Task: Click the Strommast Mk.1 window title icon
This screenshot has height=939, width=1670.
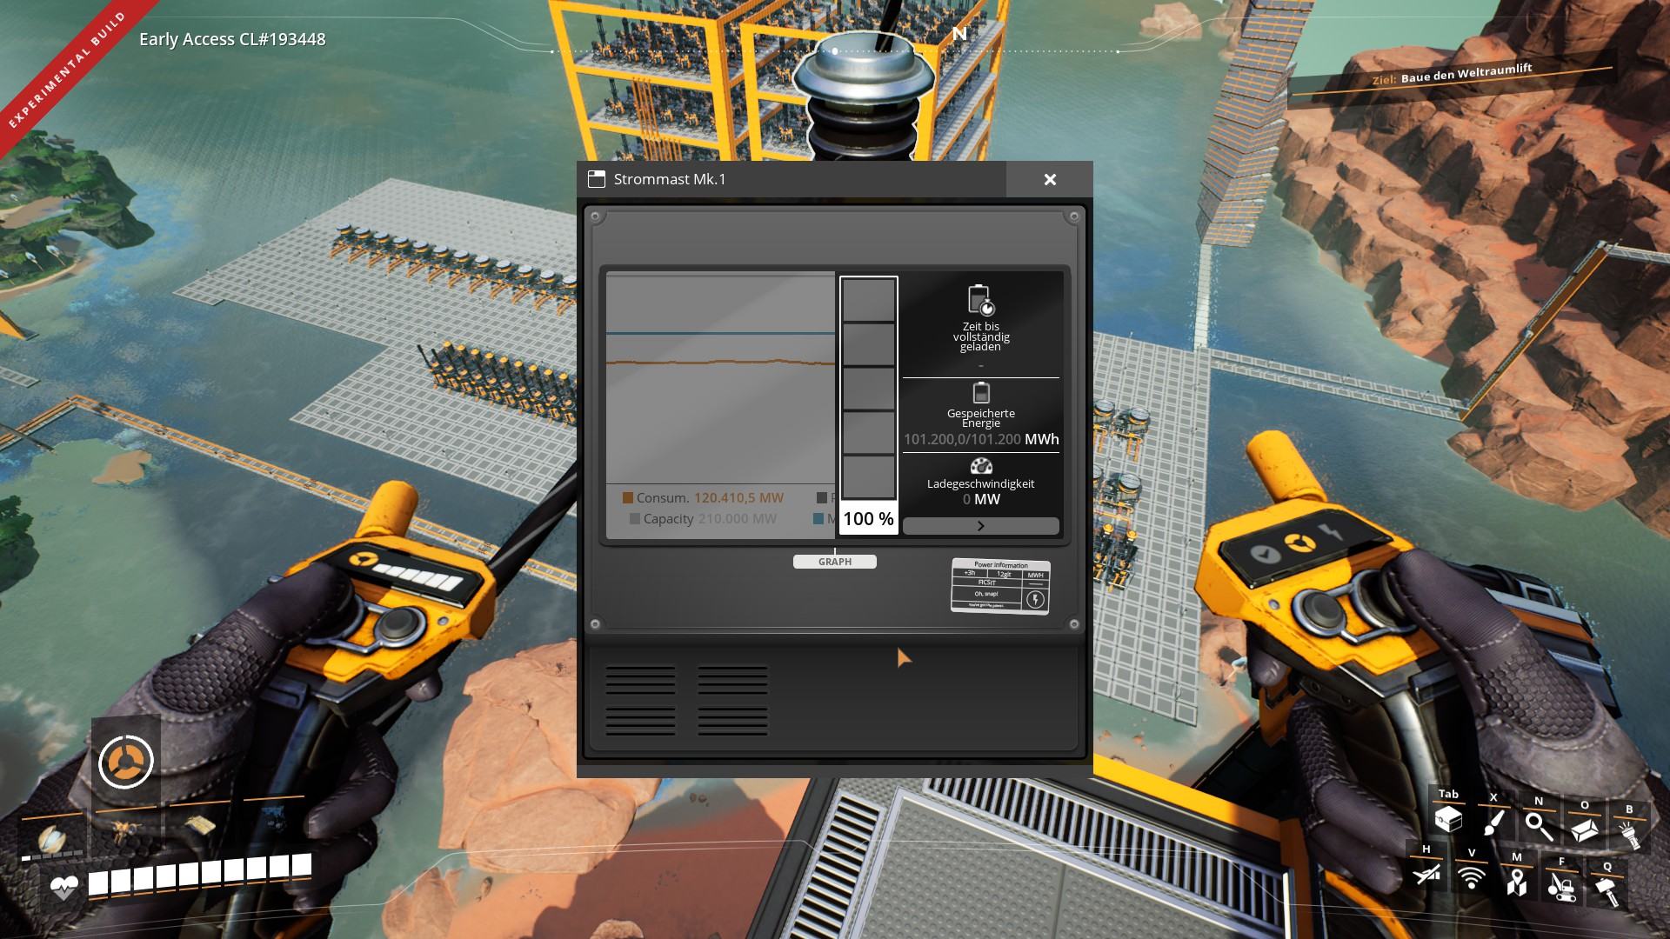Action: (597, 179)
